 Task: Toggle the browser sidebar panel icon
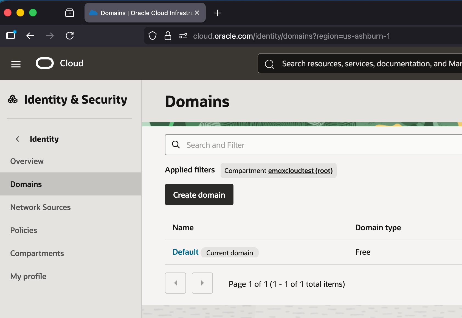pyautogui.click(x=11, y=35)
